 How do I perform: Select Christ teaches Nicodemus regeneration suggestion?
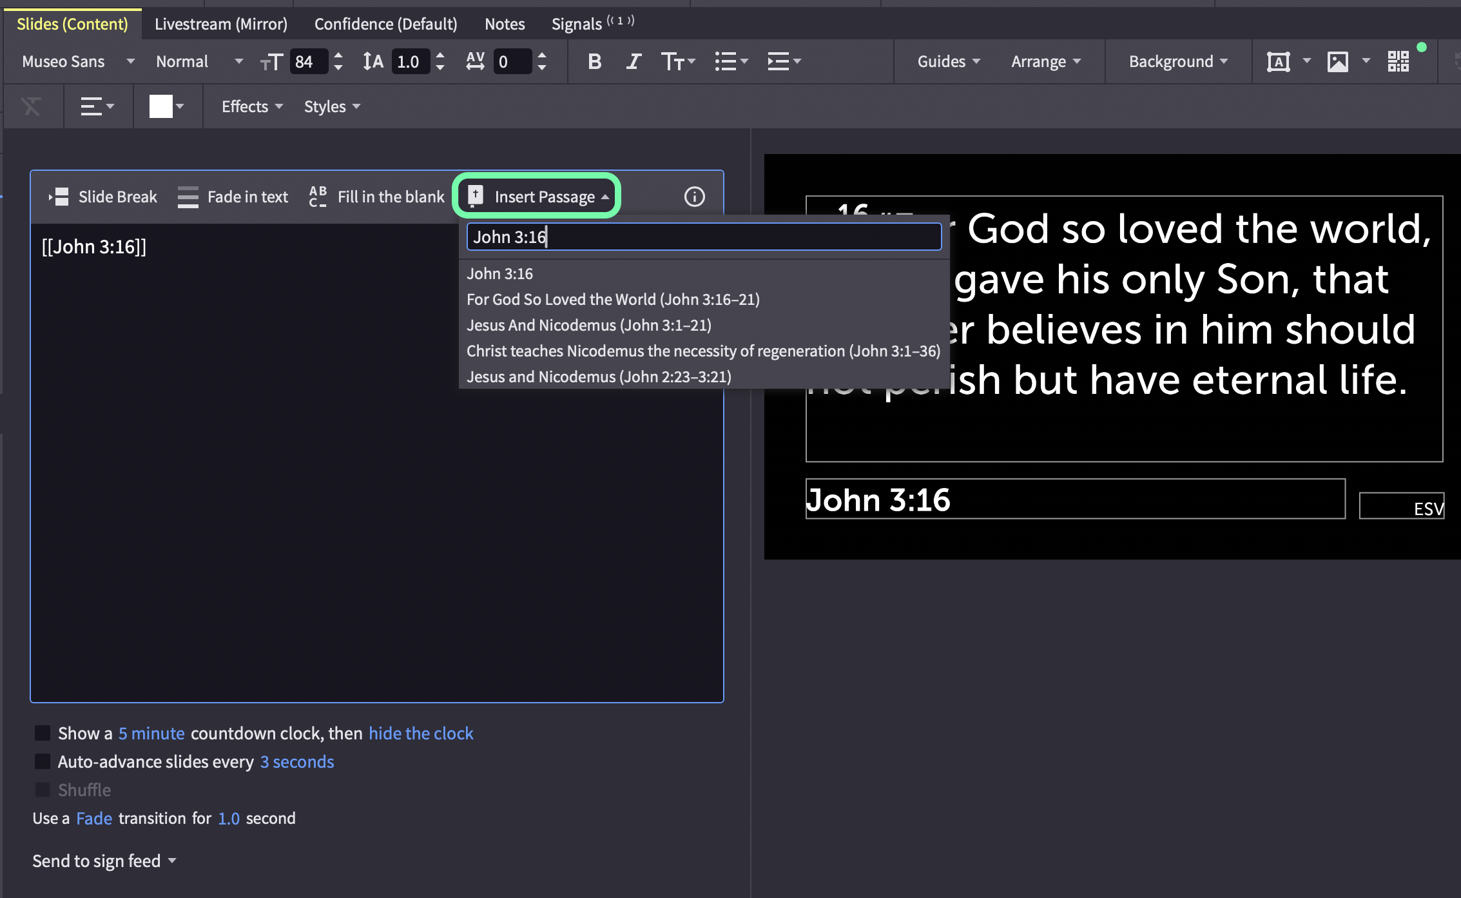[x=703, y=351]
